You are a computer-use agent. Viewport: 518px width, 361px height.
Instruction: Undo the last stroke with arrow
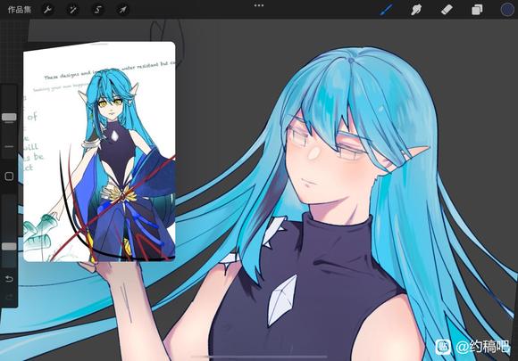point(9,279)
